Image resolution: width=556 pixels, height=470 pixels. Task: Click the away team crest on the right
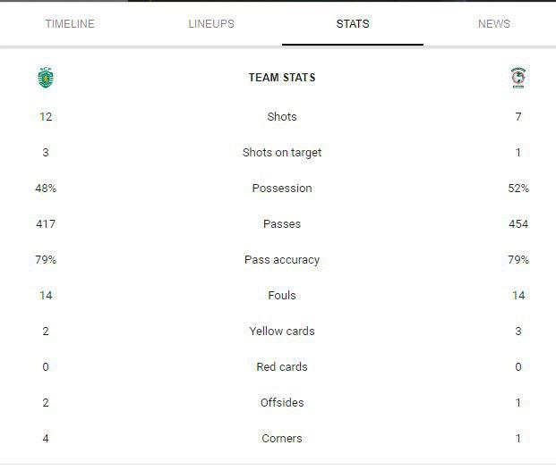pos(518,78)
